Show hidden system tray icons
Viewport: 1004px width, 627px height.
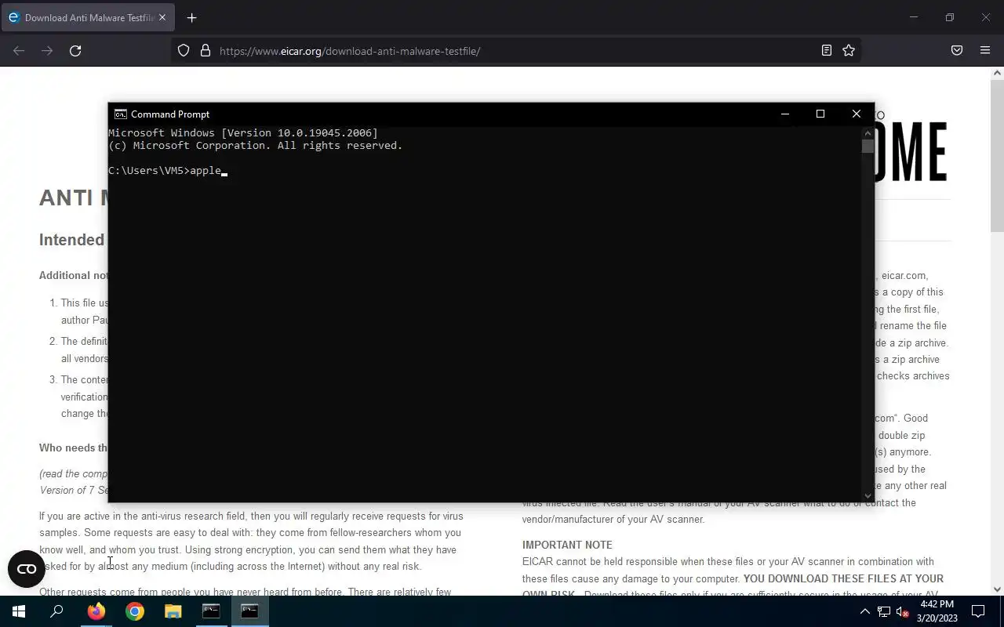pos(864,611)
